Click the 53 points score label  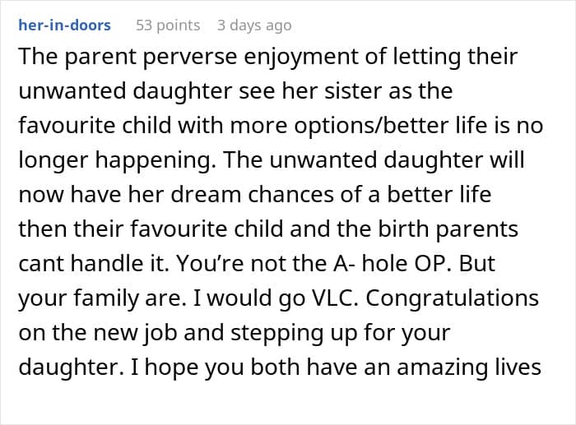168,25
